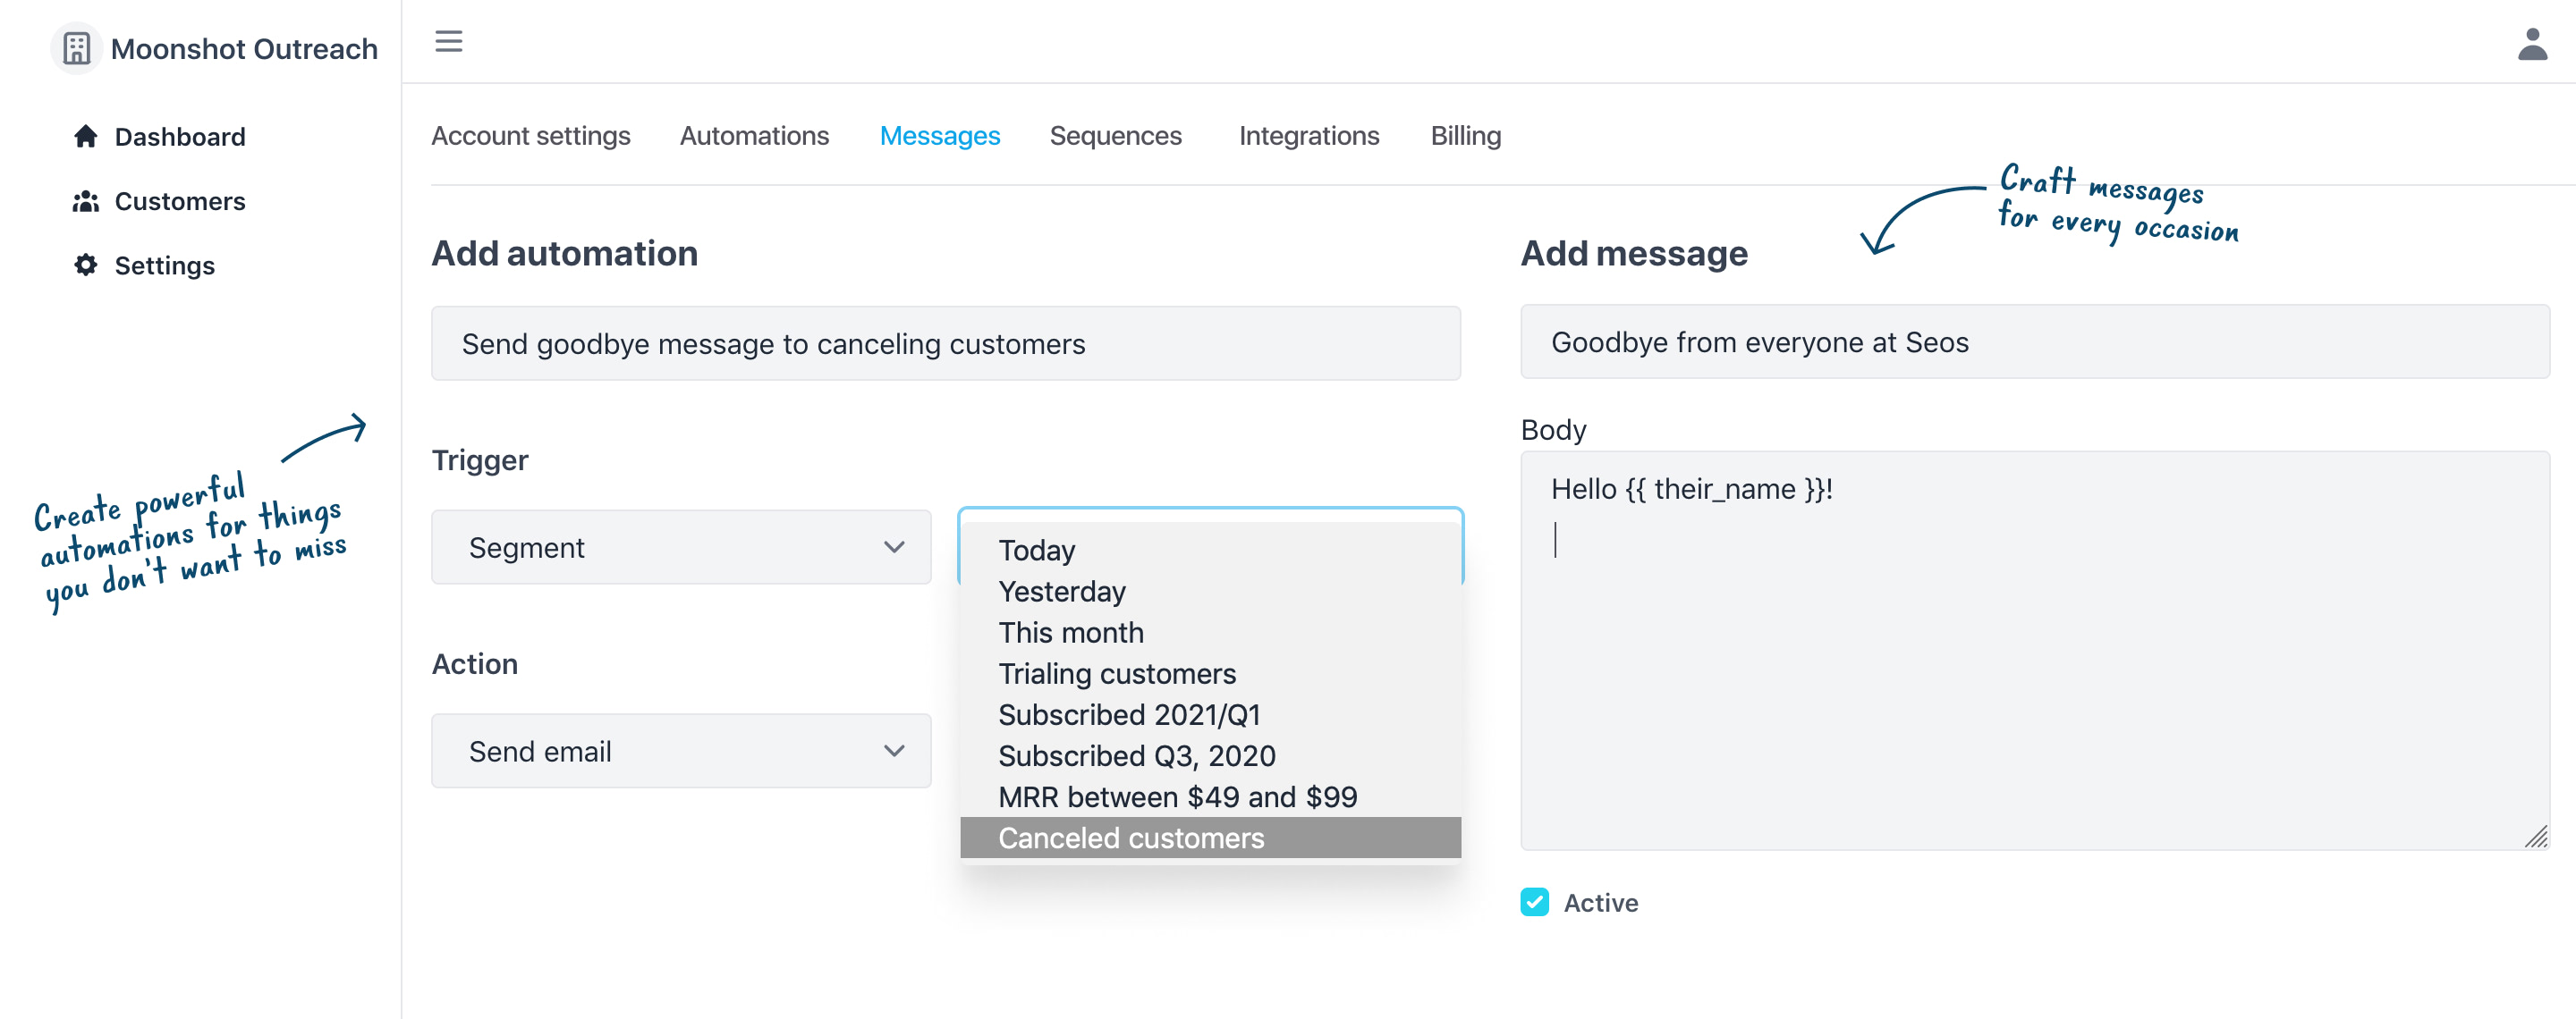Expand the Send email action dropdown
This screenshot has width=2576, height=1019.
[x=681, y=751]
